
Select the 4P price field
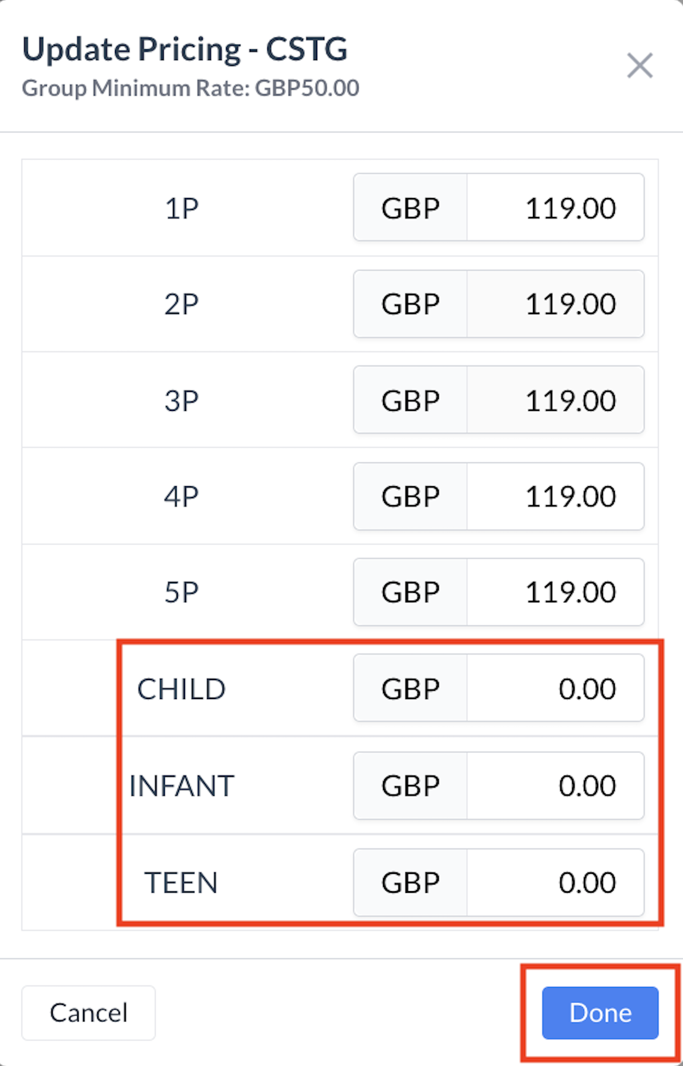click(x=555, y=496)
